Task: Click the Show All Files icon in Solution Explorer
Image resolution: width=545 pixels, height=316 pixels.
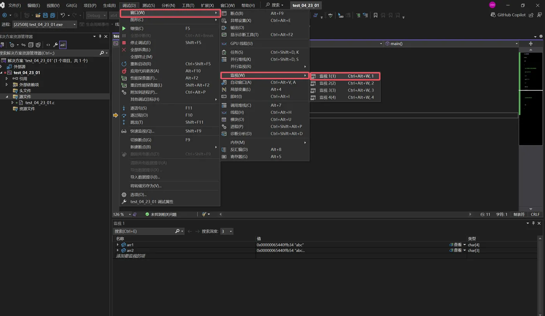Action: click(38, 45)
